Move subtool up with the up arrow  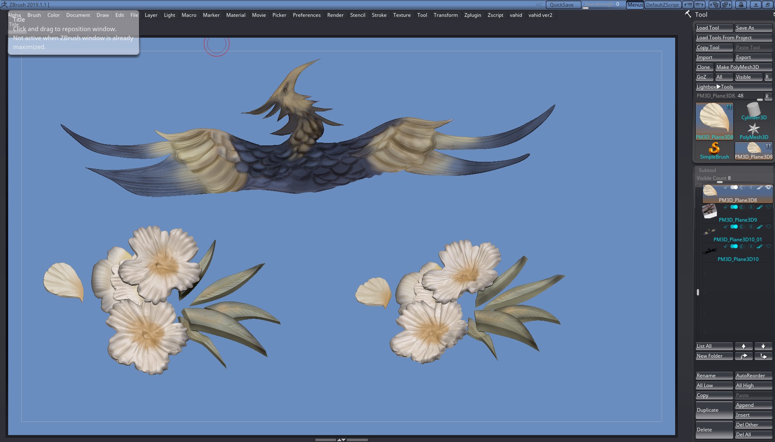pyautogui.click(x=743, y=346)
